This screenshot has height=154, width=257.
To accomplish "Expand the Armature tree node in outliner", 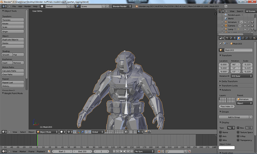I will (222, 22).
